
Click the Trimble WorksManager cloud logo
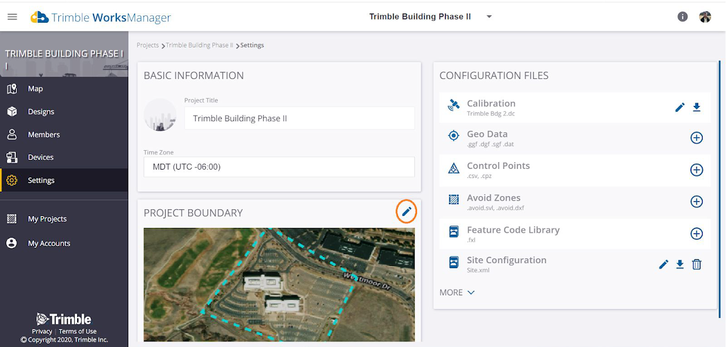[39, 17]
